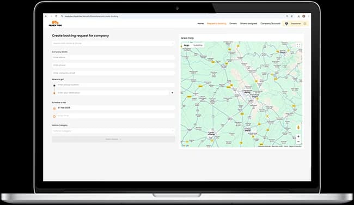
Task: Click the clock icon for ride time
Action: pos(54,116)
